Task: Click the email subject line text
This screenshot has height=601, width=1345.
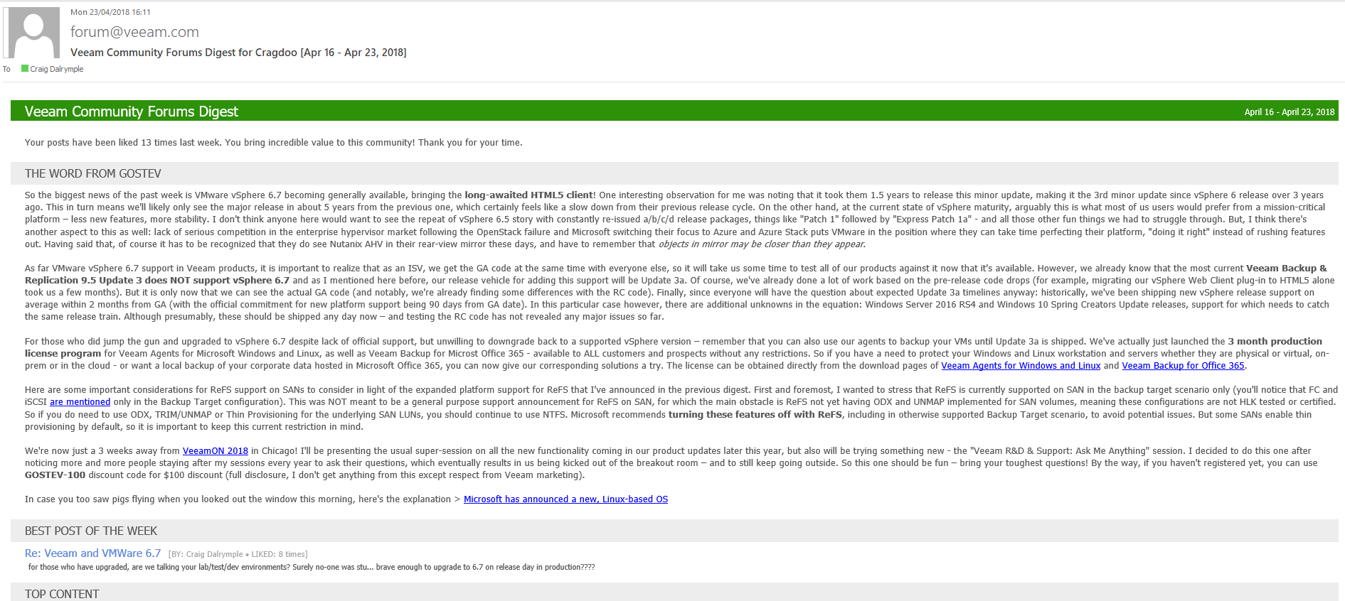Action: (x=238, y=53)
